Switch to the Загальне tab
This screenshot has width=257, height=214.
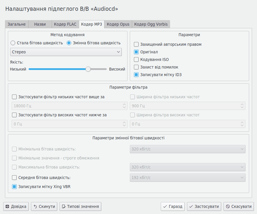point(17,24)
